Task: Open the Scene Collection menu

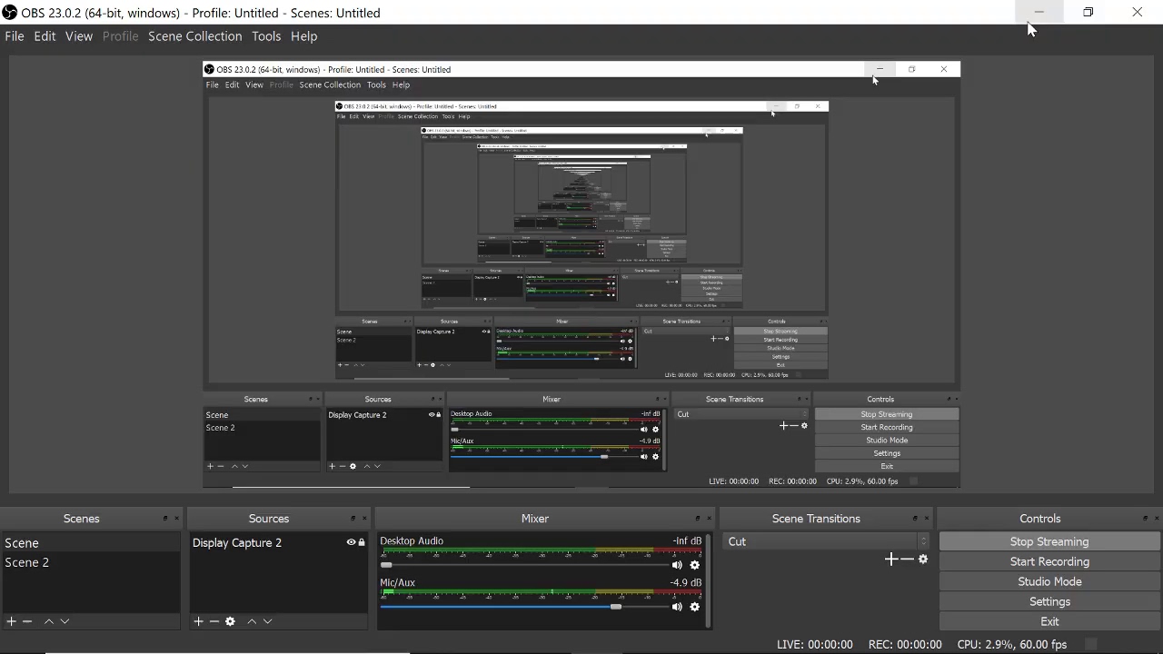Action: (195, 36)
